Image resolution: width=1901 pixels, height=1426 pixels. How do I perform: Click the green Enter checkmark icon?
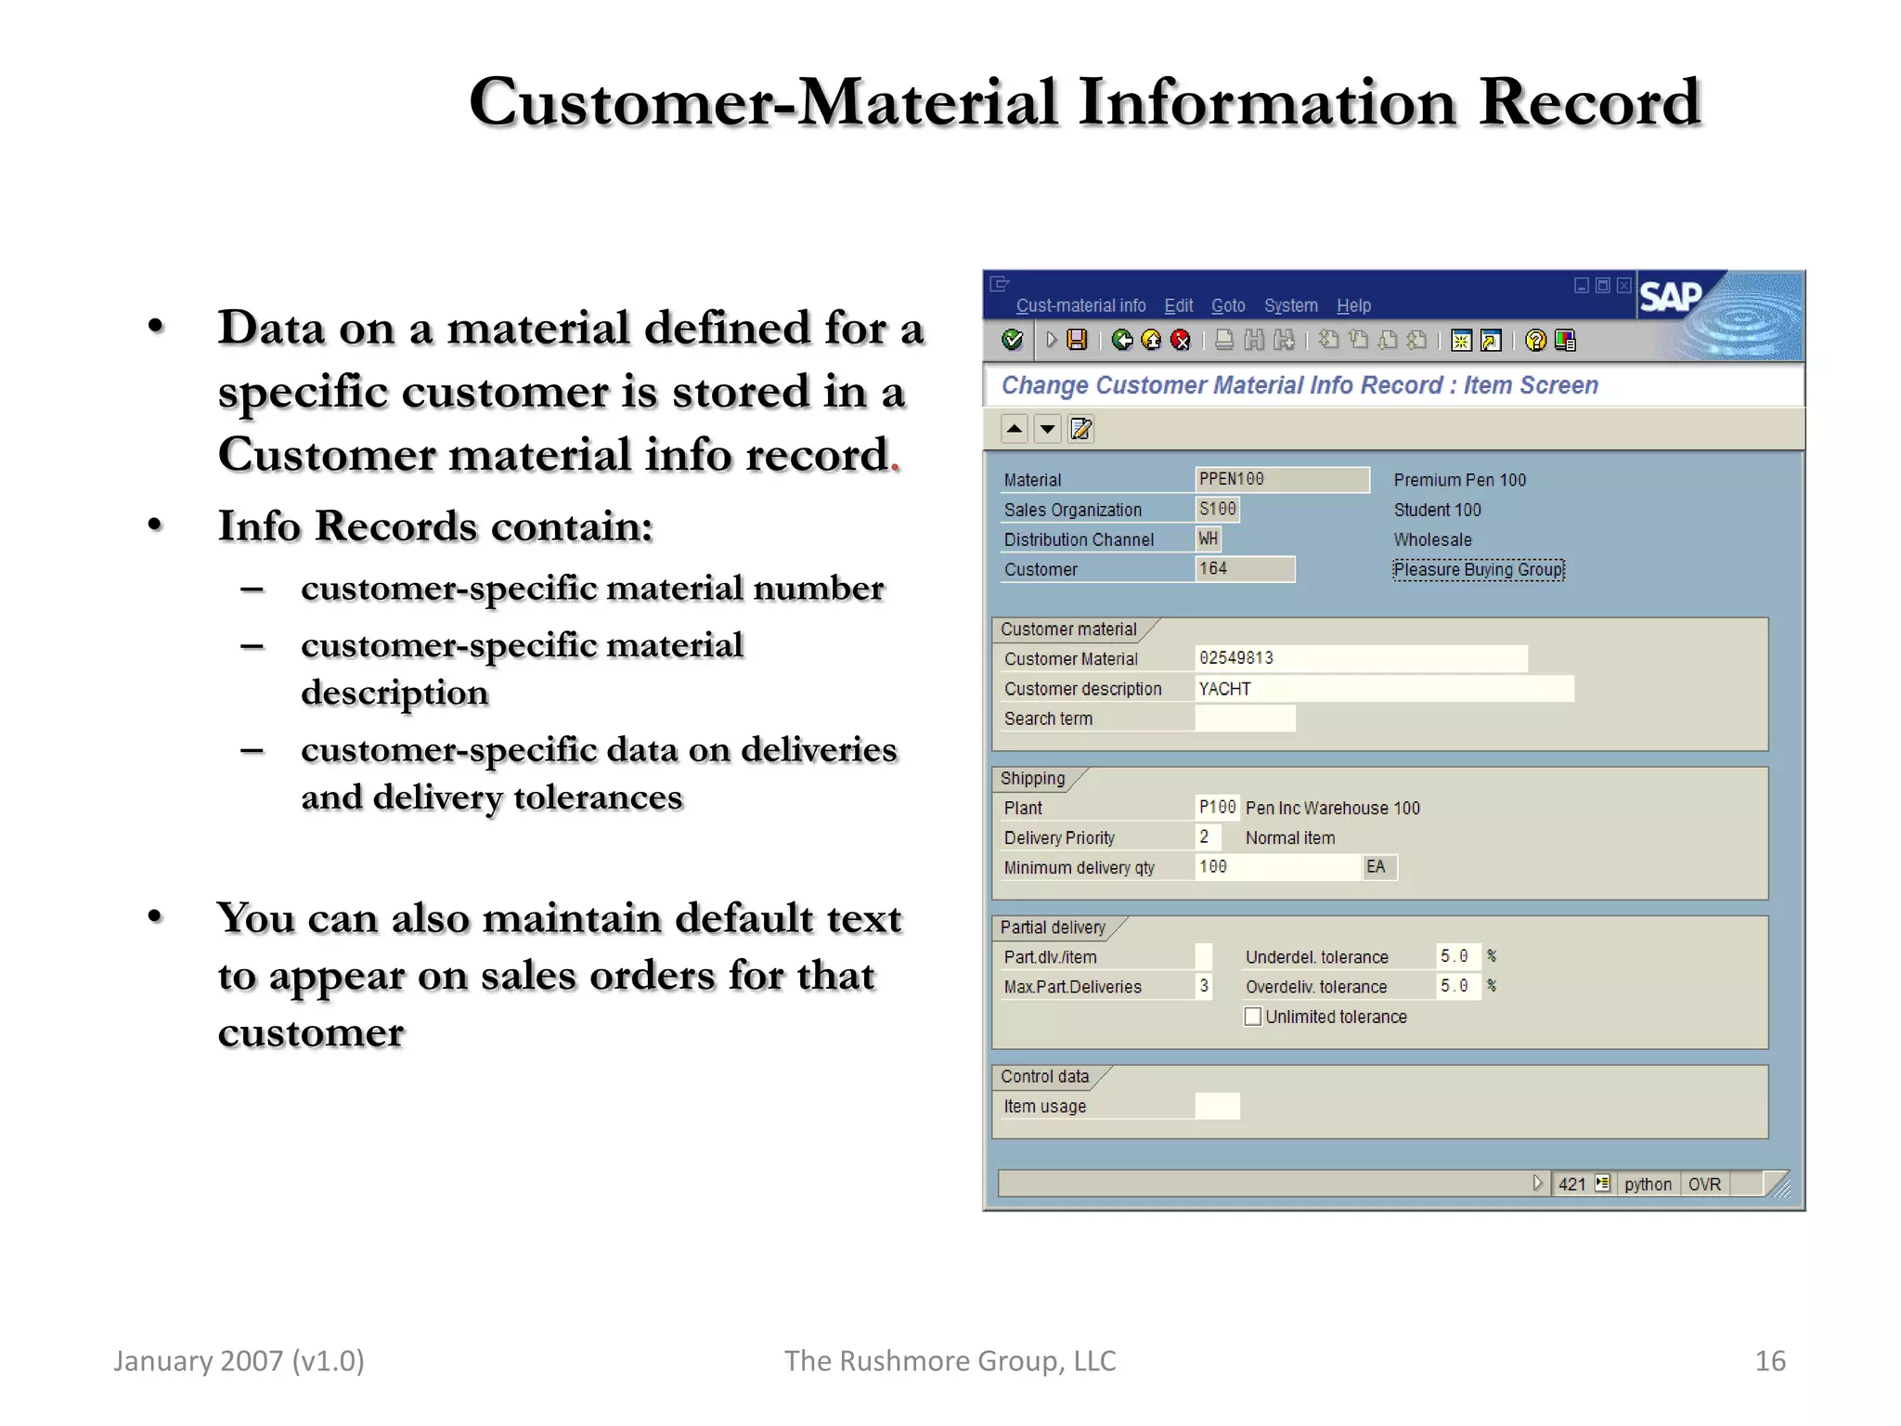[1013, 340]
